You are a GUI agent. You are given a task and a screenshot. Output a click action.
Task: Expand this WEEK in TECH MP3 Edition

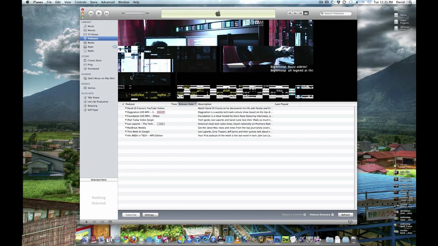point(126,136)
